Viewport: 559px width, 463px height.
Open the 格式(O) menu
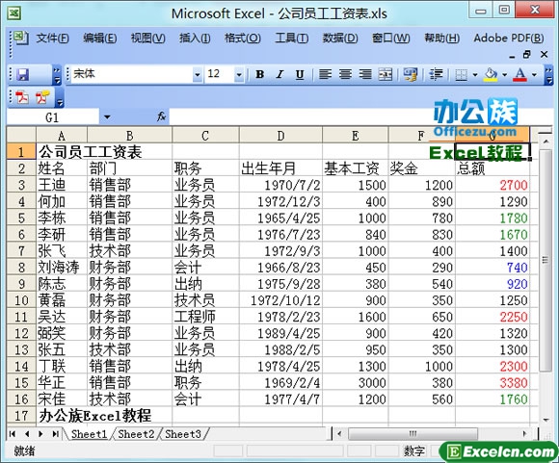[243, 38]
